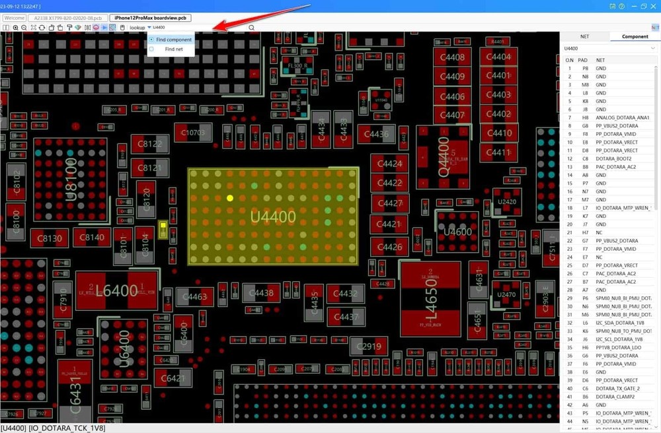The height and width of the screenshot is (433, 661).
Task: Activate the measurement pin tool
Action: click(69, 28)
